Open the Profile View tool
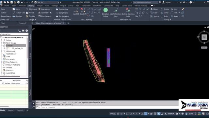Image resolution: width=209 pixels, height=118 pixels. tap(62, 9)
